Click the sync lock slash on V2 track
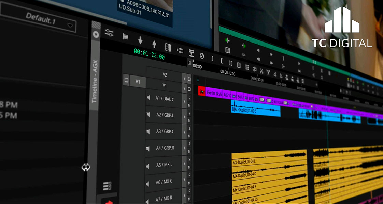The width and height of the screenshot is (383, 204). point(185,78)
